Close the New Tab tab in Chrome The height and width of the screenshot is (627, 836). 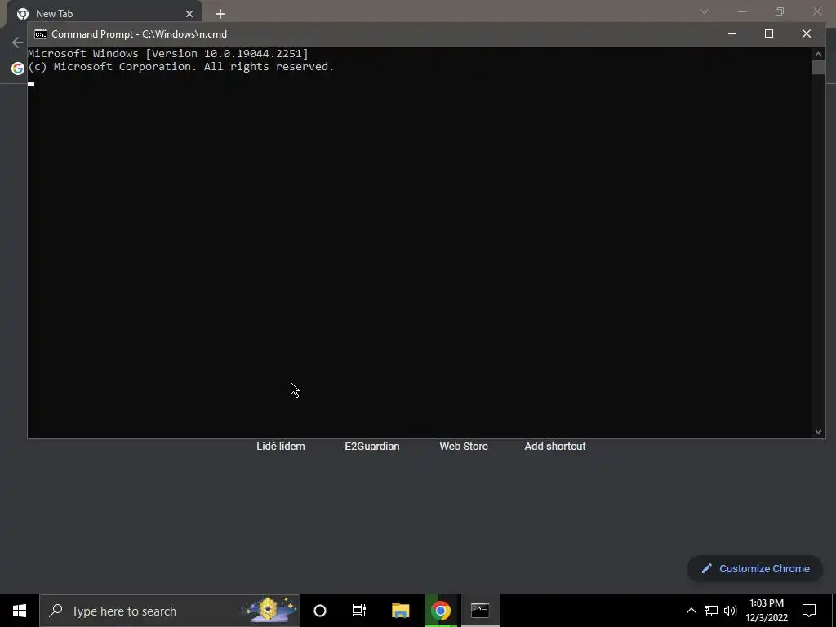pyautogui.click(x=189, y=14)
